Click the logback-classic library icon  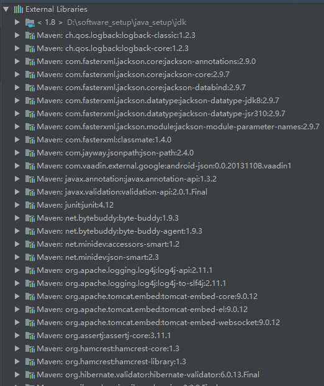point(30,35)
